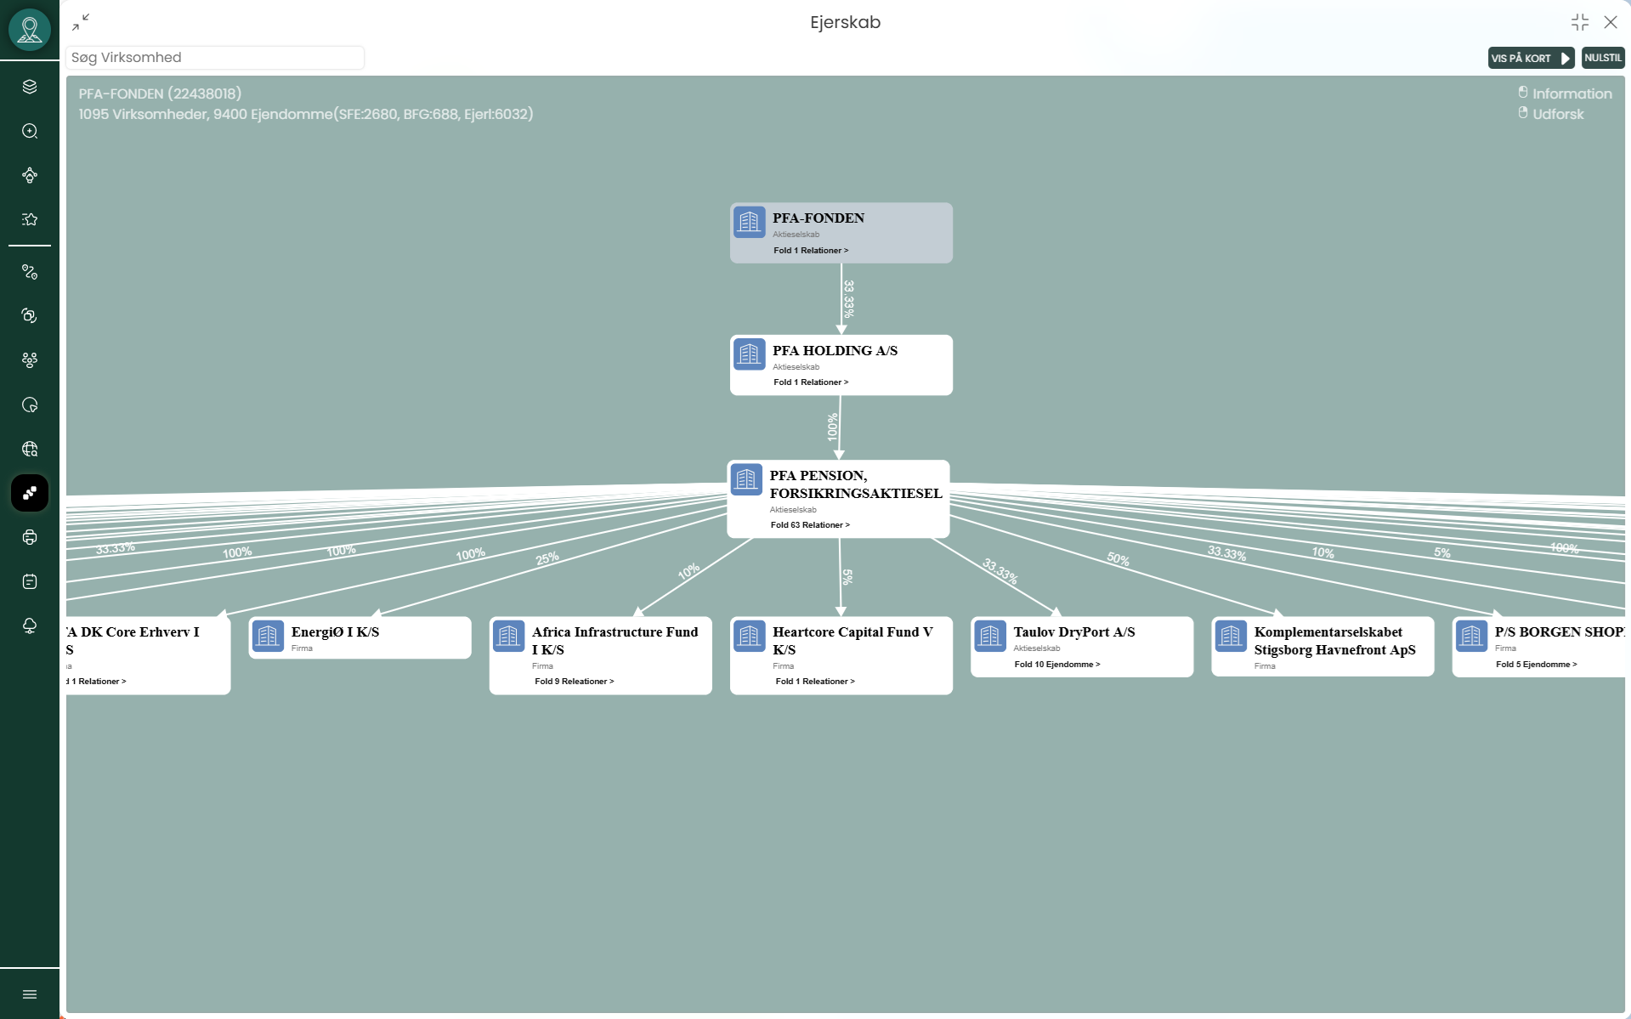Click the star favorites icon in sidebar
The height and width of the screenshot is (1019, 1631).
[x=30, y=219]
